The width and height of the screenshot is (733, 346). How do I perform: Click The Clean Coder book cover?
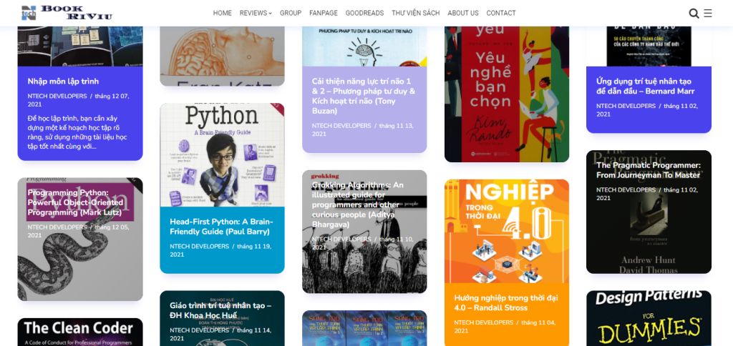[x=80, y=332]
